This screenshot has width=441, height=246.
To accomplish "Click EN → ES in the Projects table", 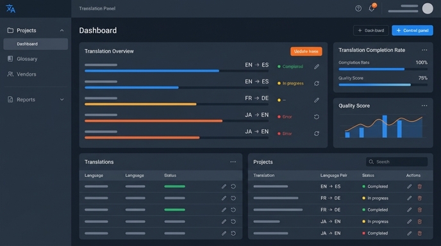I will [x=331, y=186].
